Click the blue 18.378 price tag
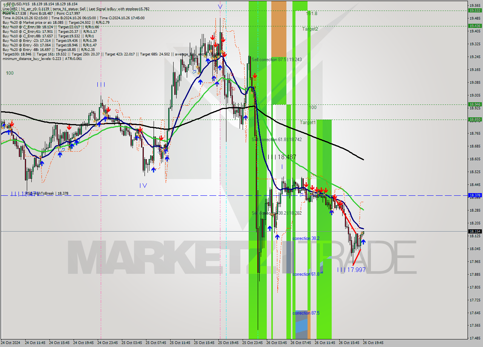 tap(475, 195)
